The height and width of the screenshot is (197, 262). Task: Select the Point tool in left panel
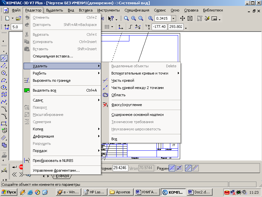click(x=4, y=51)
